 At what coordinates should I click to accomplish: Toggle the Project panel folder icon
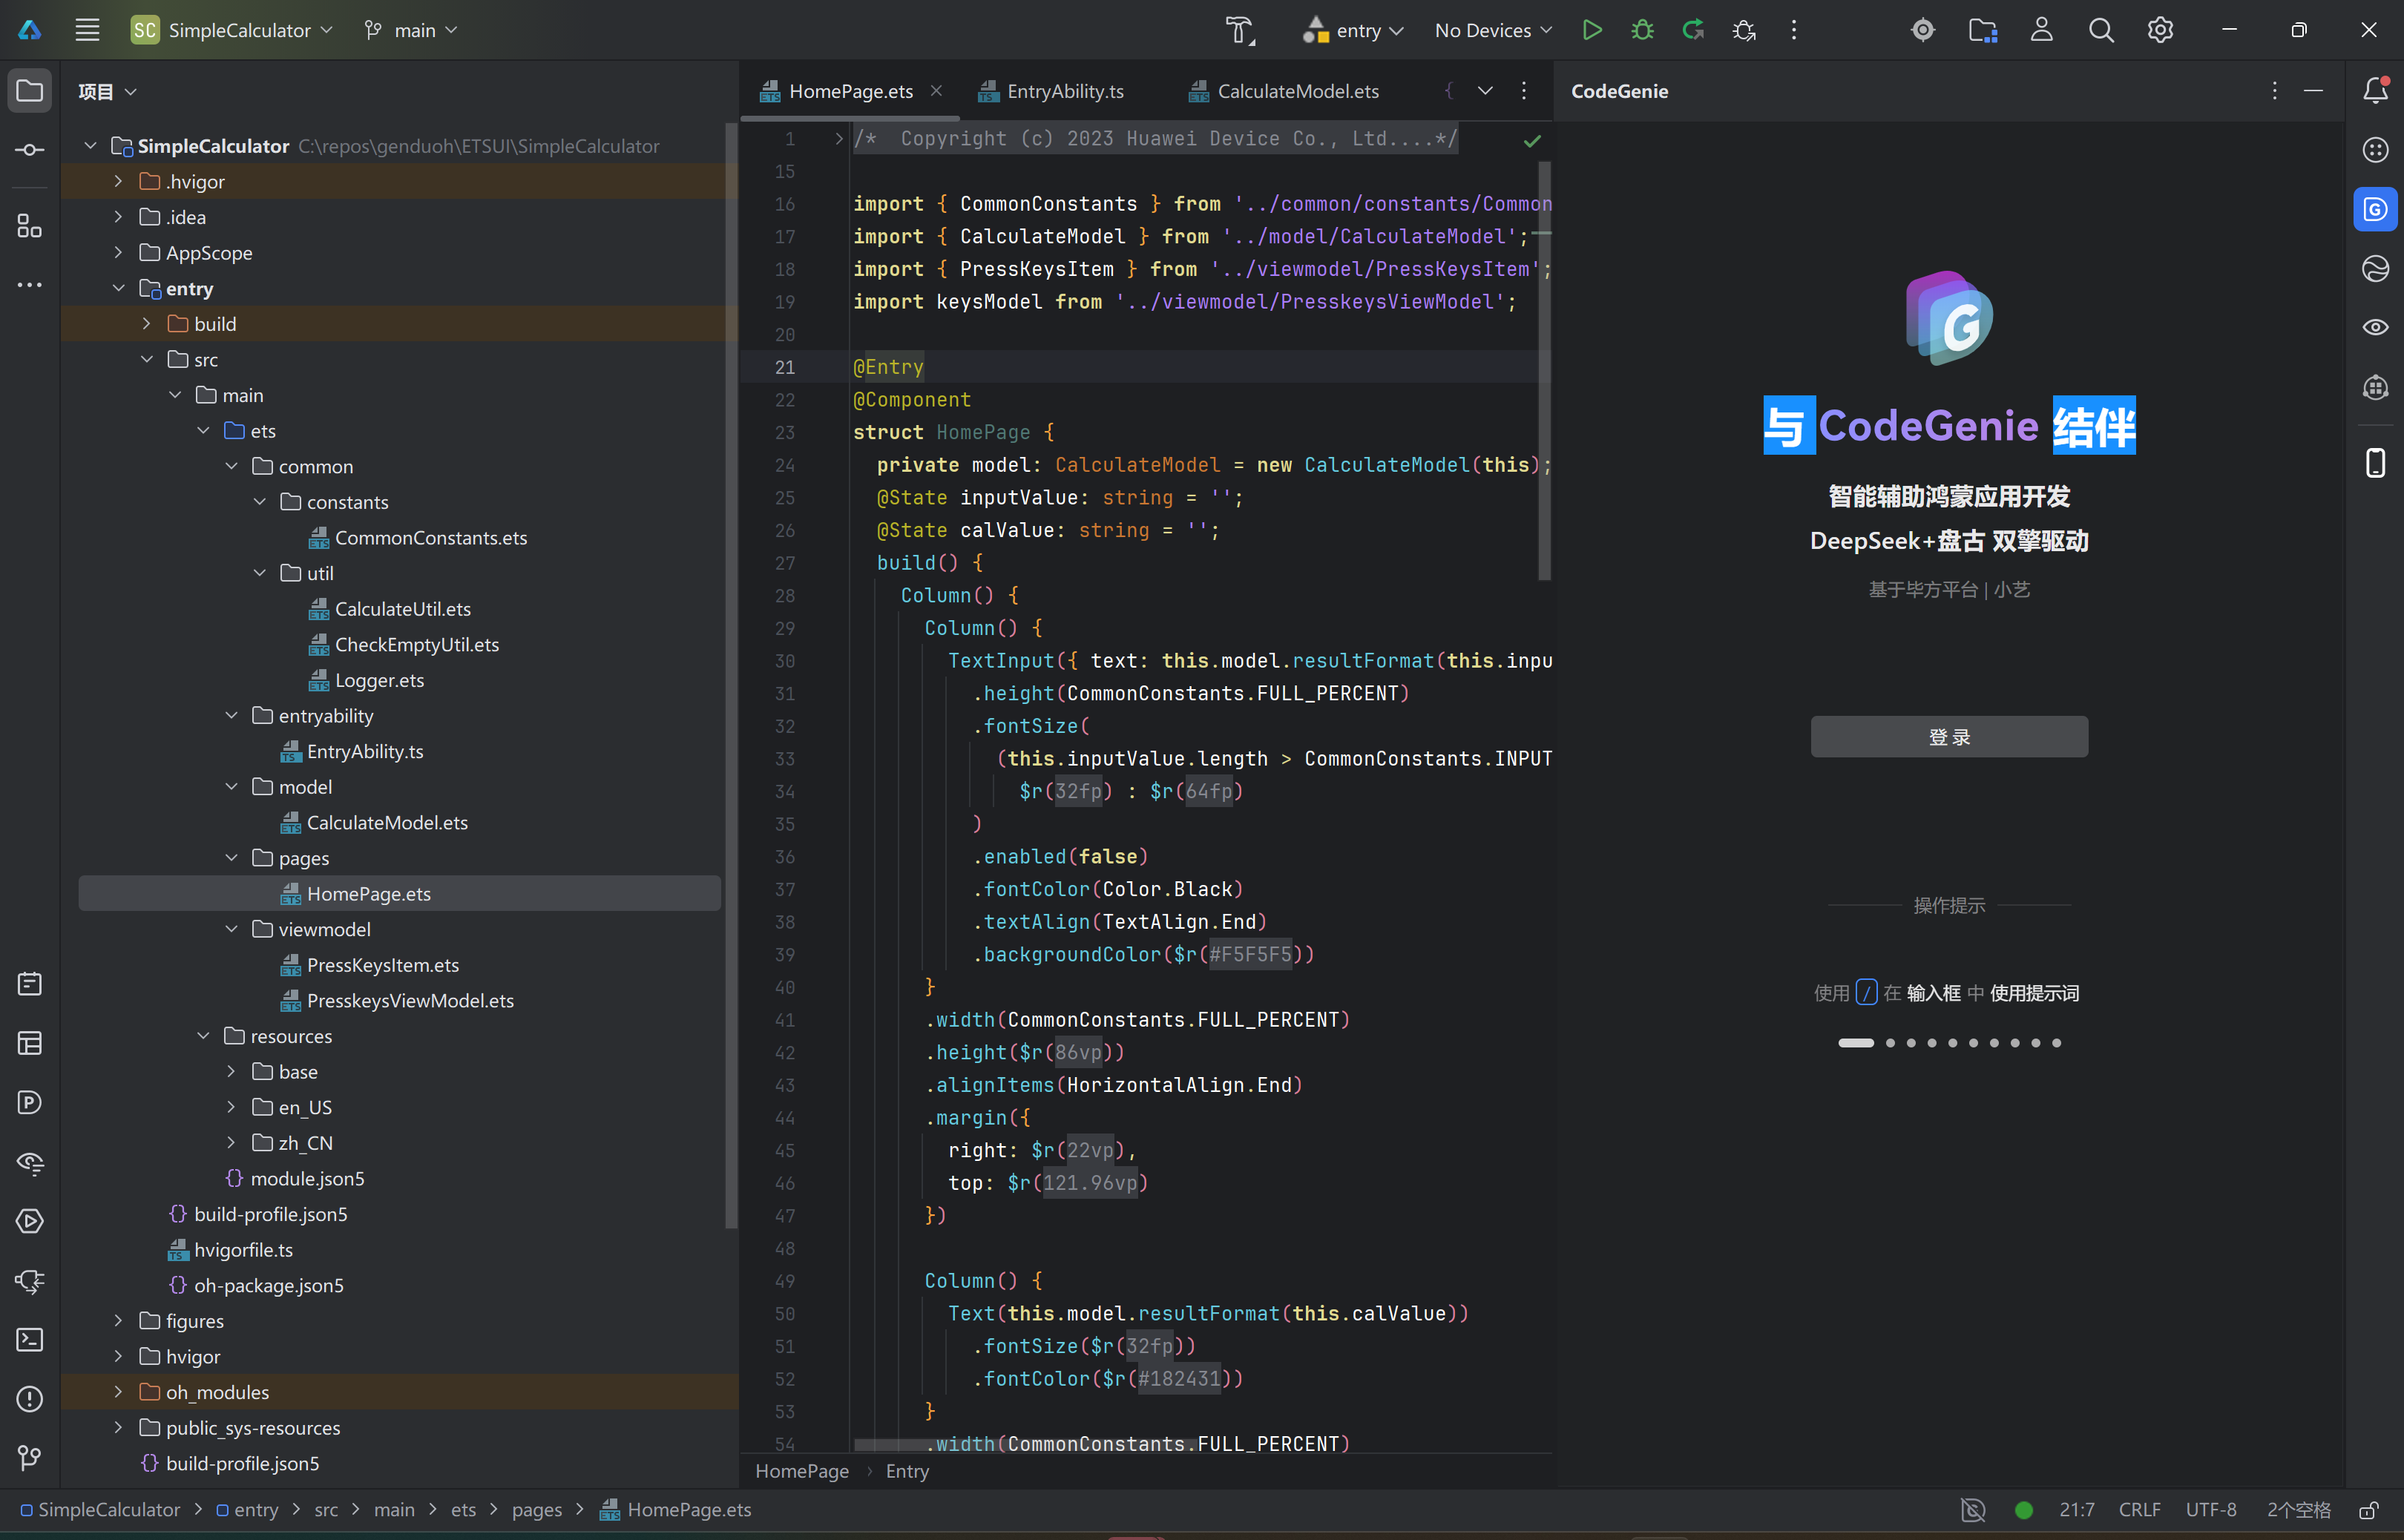pos(30,91)
